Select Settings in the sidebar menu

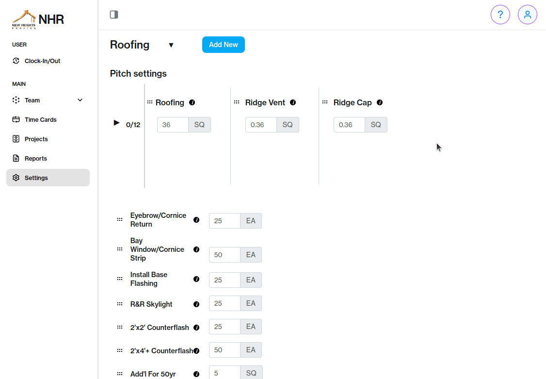(x=36, y=178)
